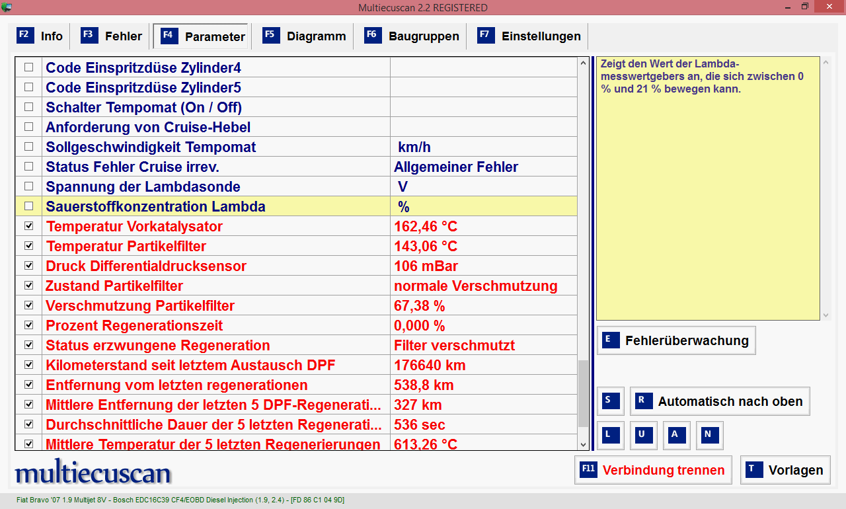Click the N shortcut button
846x509 pixels.
click(710, 435)
